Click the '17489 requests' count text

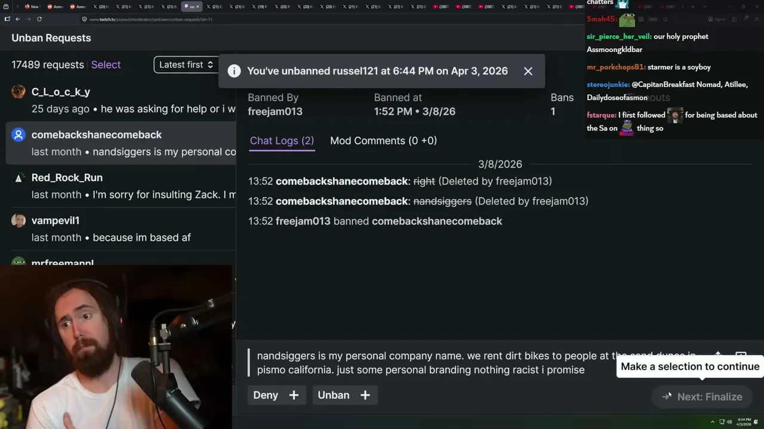[48, 64]
